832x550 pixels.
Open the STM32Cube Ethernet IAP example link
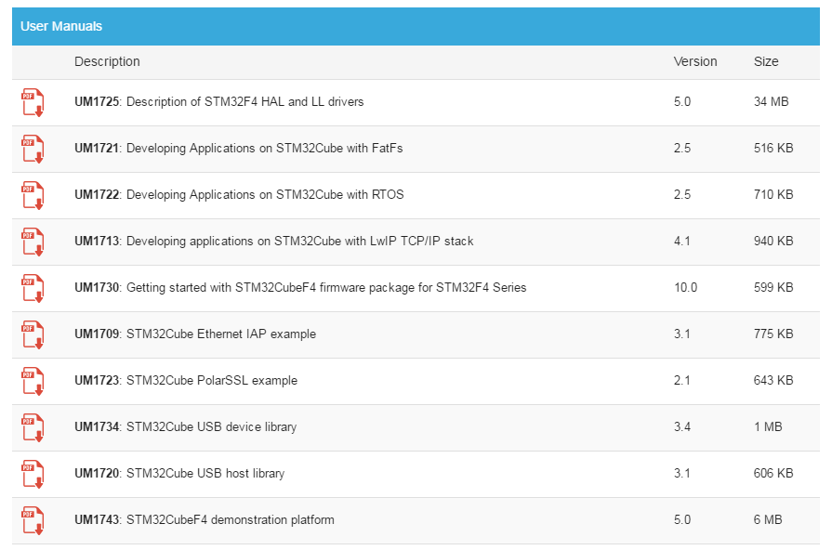click(195, 334)
